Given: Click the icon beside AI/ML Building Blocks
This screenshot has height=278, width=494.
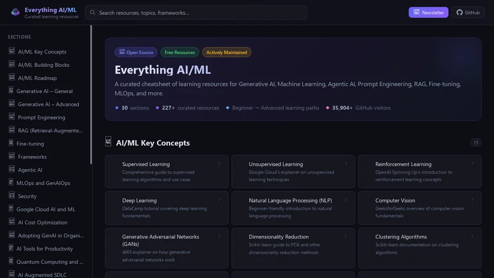Looking at the screenshot, I should click(12, 64).
